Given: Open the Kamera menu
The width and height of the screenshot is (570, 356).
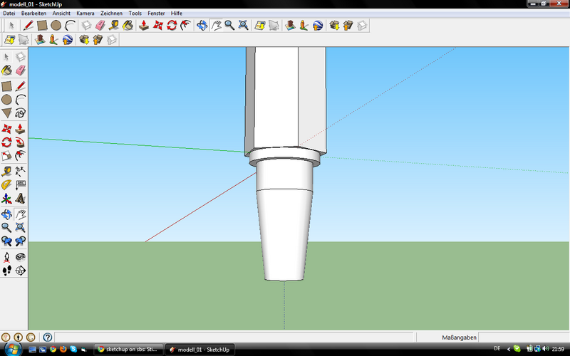Looking at the screenshot, I should (85, 13).
